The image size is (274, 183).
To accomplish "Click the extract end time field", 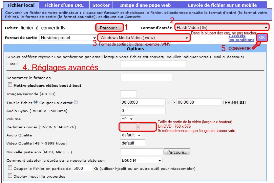I will tap(199, 102).
